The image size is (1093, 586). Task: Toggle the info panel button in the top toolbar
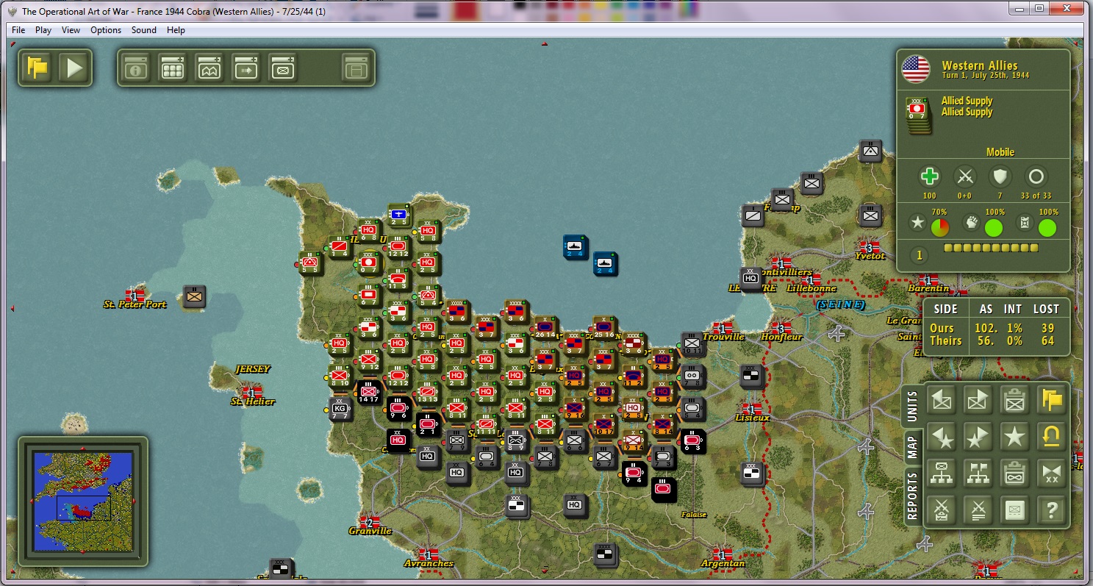(x=135, y=68)
